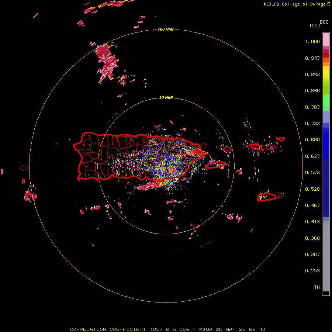Screen dimensions: 332x332
Task: Click the 0.680 color scale value
Action: [x=312, y=140]
